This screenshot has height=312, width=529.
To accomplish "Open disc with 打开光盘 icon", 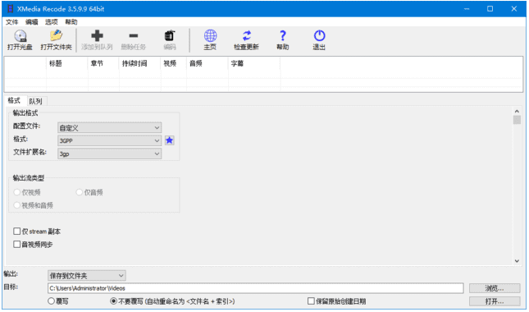I will [20, 36].
